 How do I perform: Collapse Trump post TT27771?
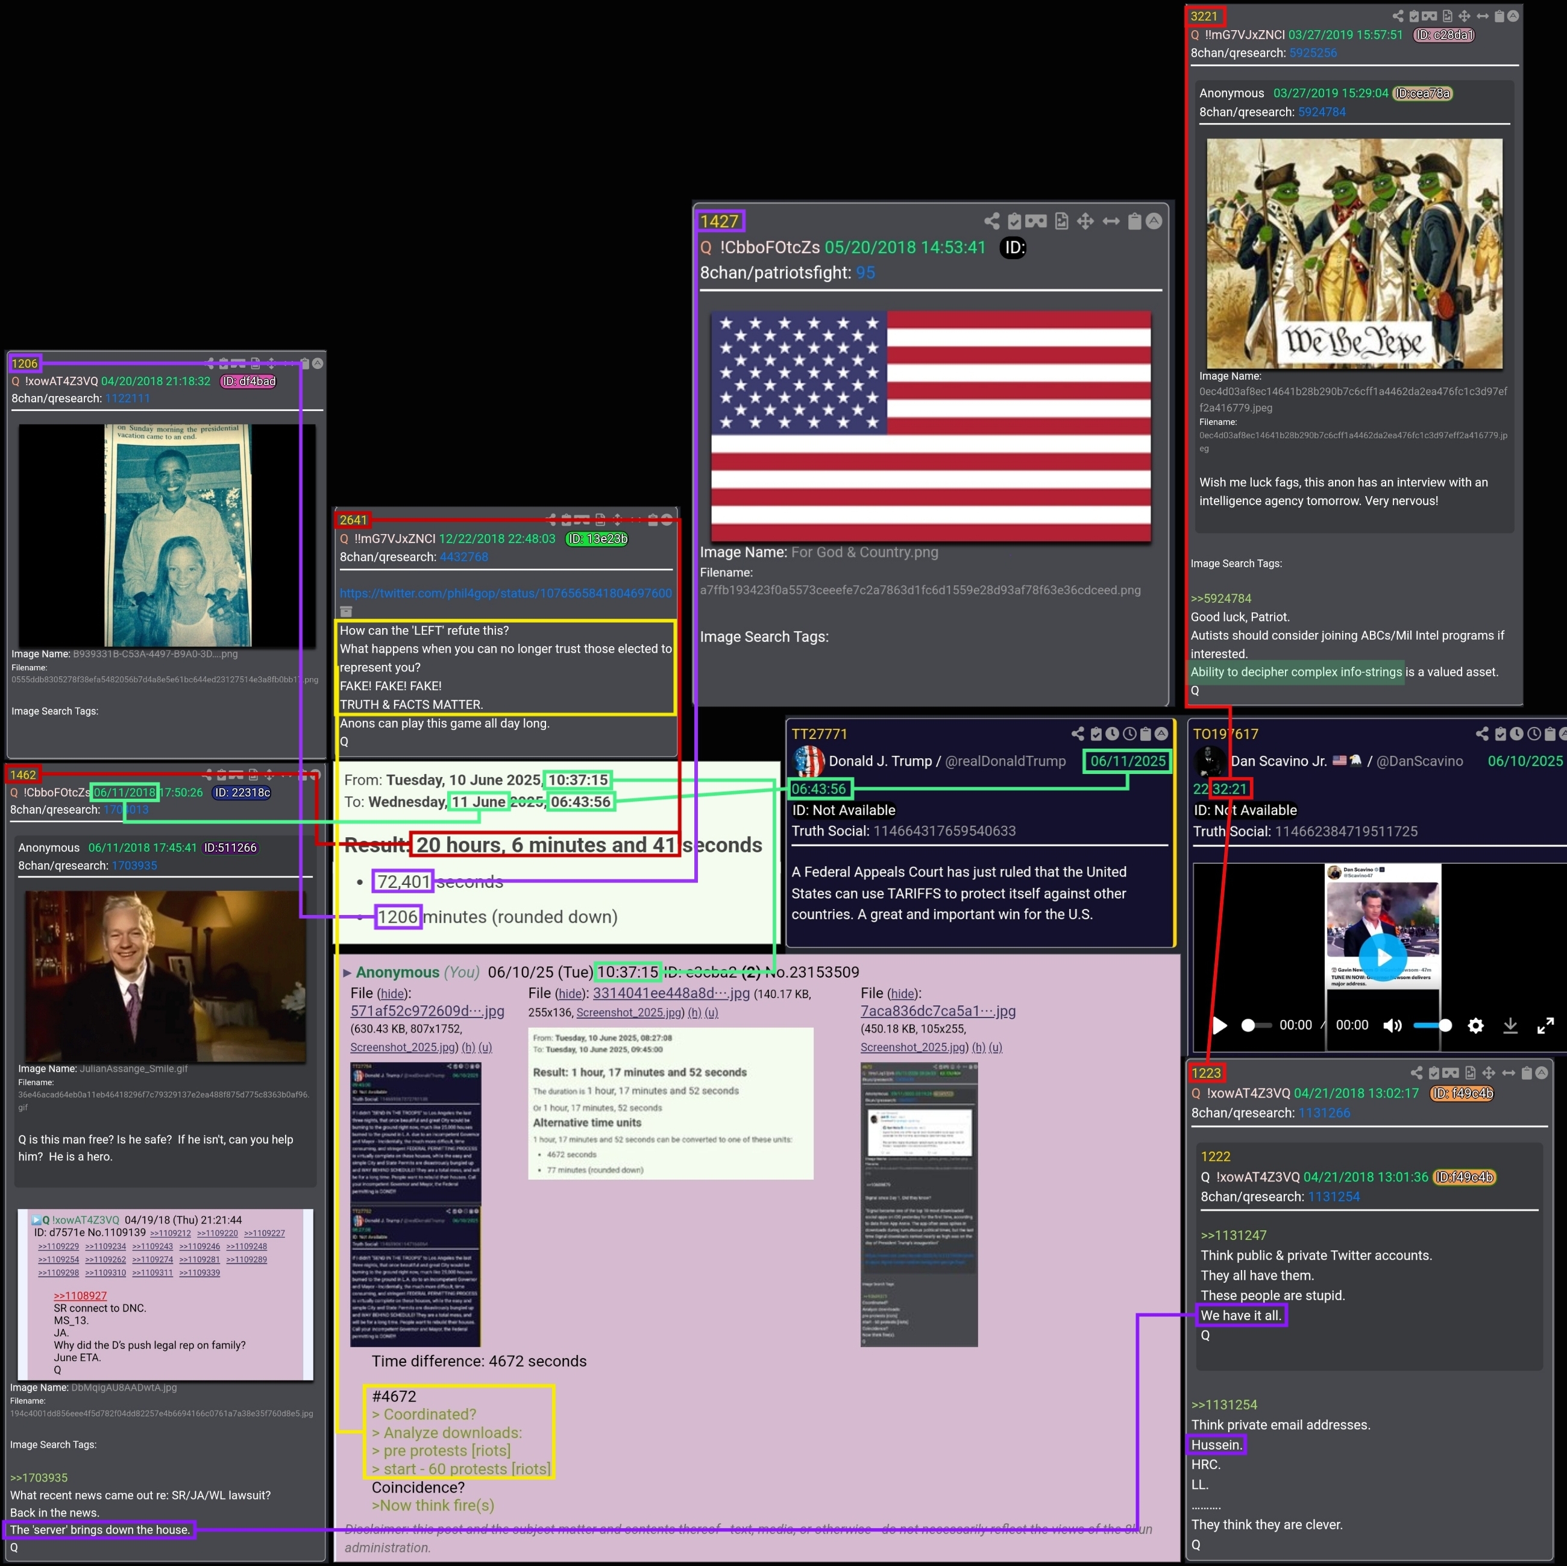coord(1161,733)
